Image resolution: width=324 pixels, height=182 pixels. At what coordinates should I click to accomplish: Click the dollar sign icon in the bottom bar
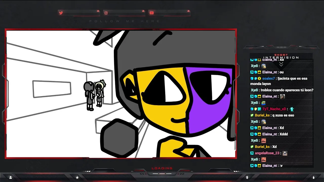(247, 177)
